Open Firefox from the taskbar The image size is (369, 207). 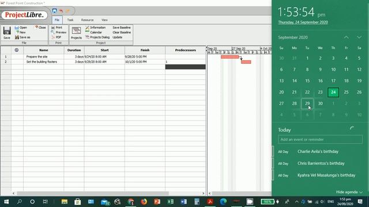pos(144,202)
